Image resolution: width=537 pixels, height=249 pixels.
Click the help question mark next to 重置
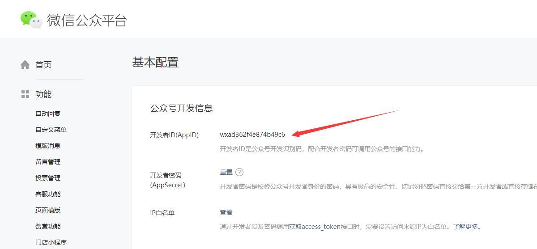[x=239, y=172]
